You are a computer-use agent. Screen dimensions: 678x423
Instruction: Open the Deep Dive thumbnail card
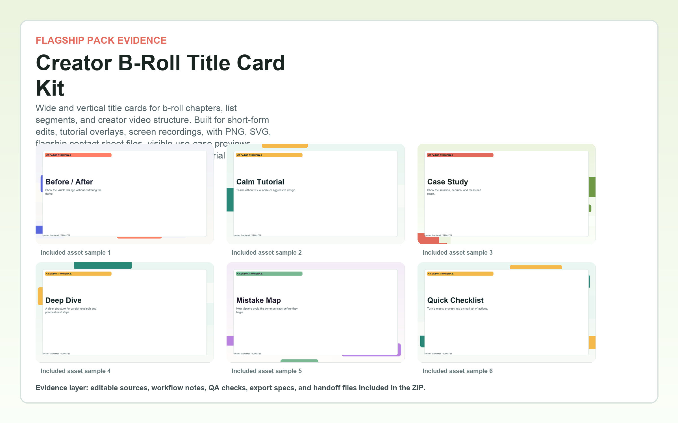coord(125,312)
